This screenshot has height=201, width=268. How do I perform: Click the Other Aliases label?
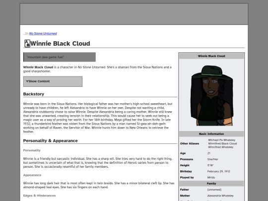coord(190,143)
